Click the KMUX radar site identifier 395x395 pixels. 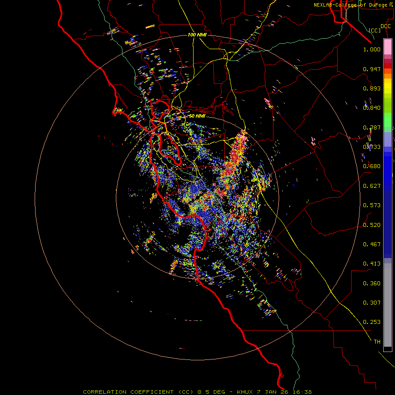pyautogui.click(x=246, y=392)
